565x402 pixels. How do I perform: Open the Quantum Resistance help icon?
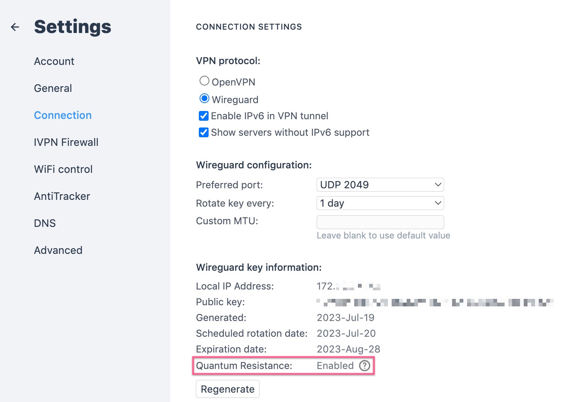pyautogui.click(x=364, y=366)
